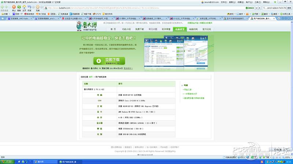Viewport: 293px width, 164px height.
Task: Click the green 立即下载 download button
Action: pyautogui.click(x=109, y=61)
